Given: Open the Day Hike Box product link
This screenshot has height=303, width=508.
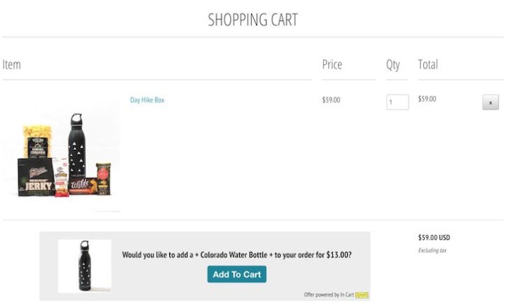Looking at the screenshot, I should pos(147,100).
